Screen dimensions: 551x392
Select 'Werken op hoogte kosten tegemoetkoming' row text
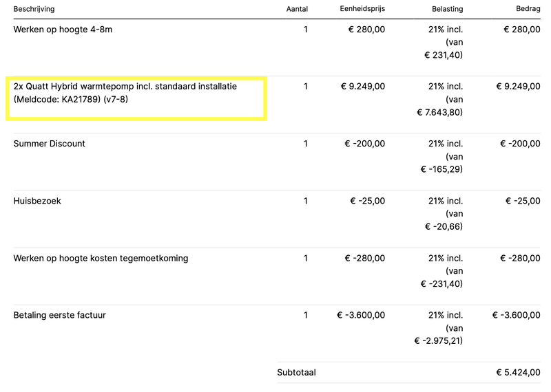tap(101, 258)
